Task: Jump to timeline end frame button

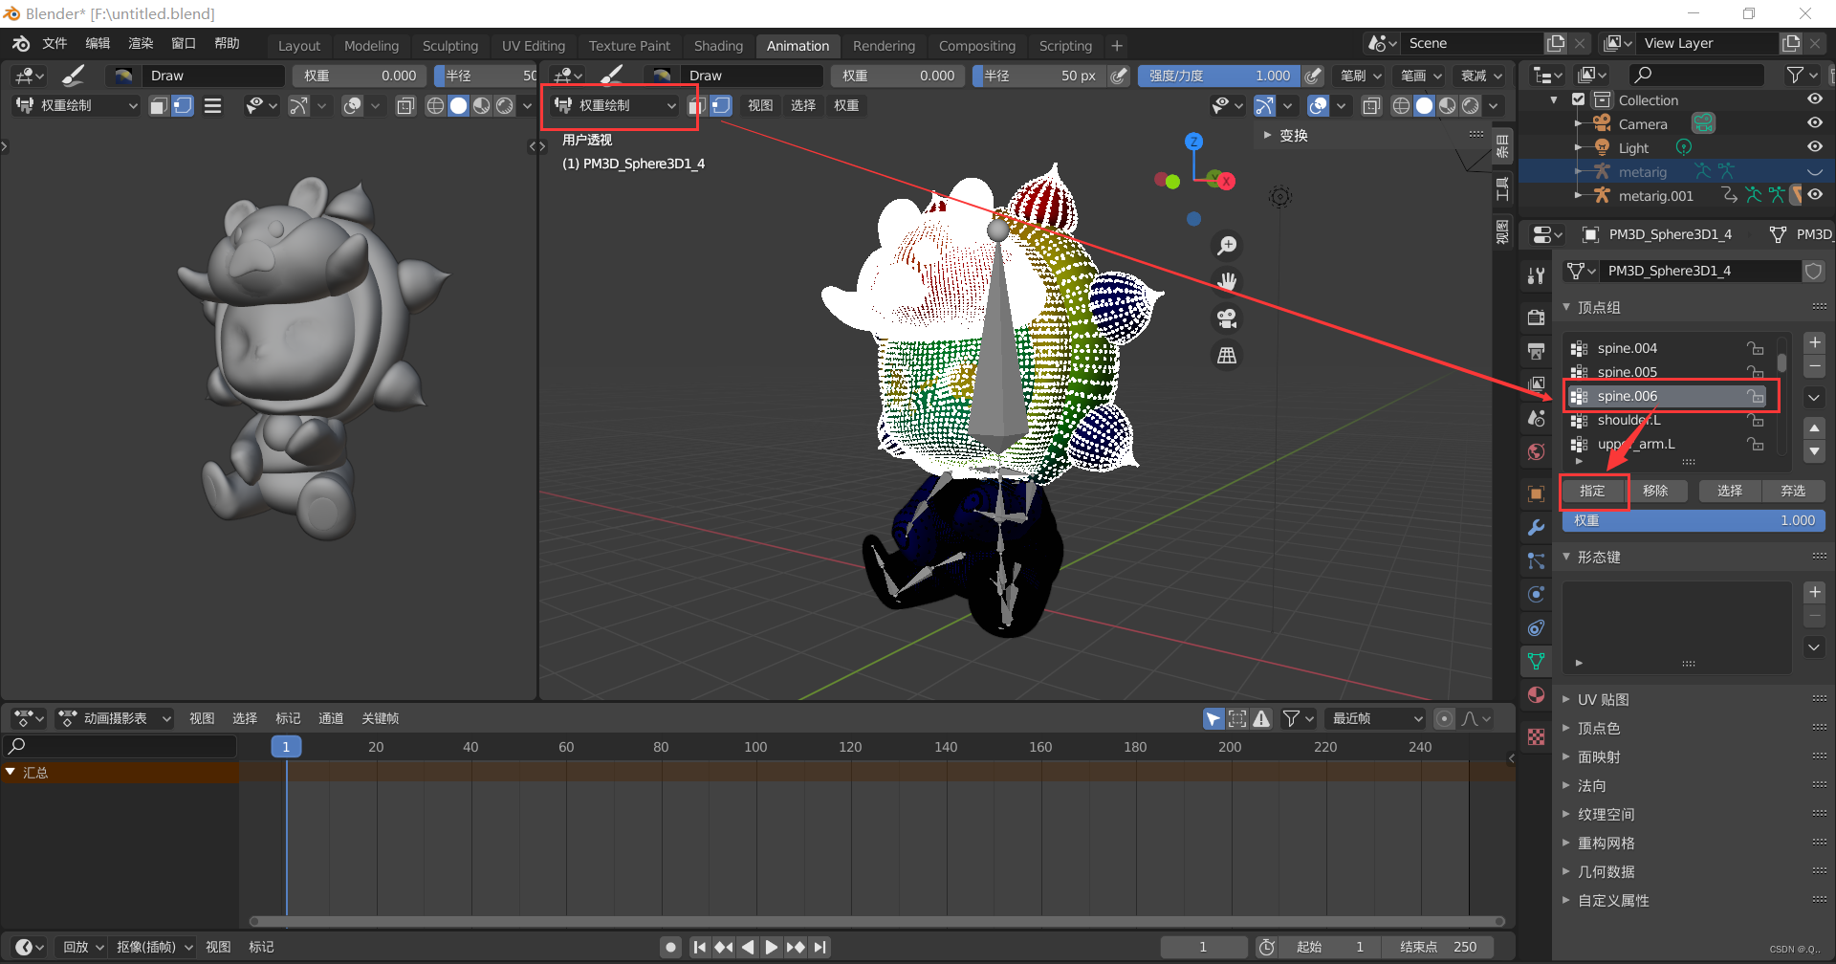Action: click(820, 947)
